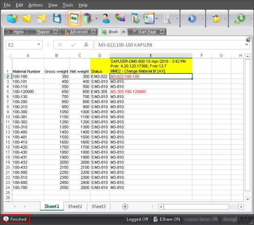Open the Tools menu

point(68,5)
